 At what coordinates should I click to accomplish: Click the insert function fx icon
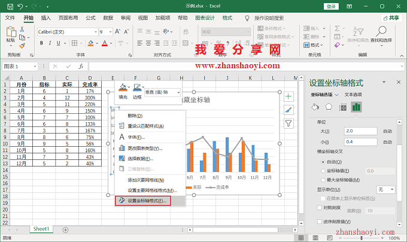[81, 66]
